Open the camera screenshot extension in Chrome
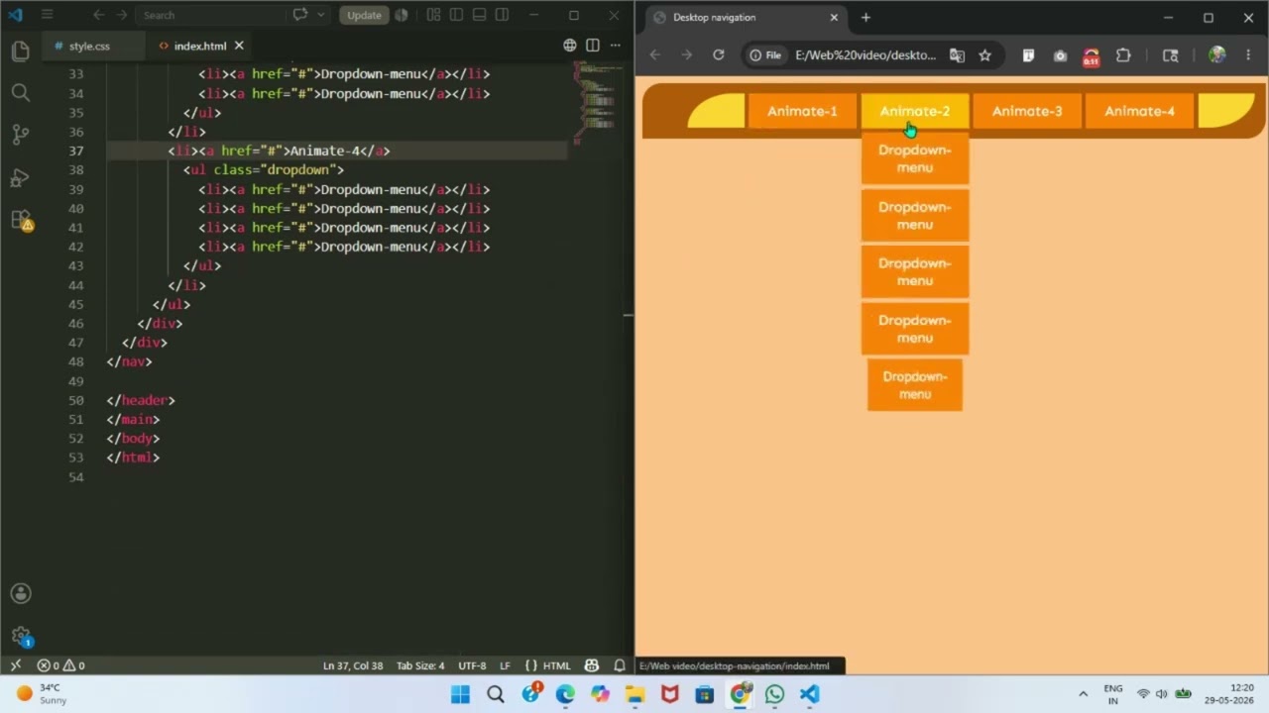 1060,55
